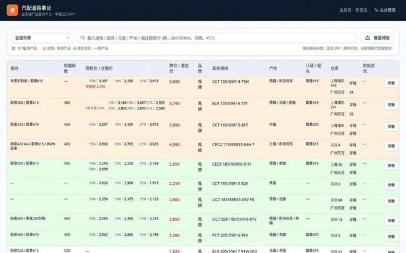The height and width of the screenshot is (253, 406).
Task: Expand the 全部分类 category dropdown
Action: click(x=43, y=38)
